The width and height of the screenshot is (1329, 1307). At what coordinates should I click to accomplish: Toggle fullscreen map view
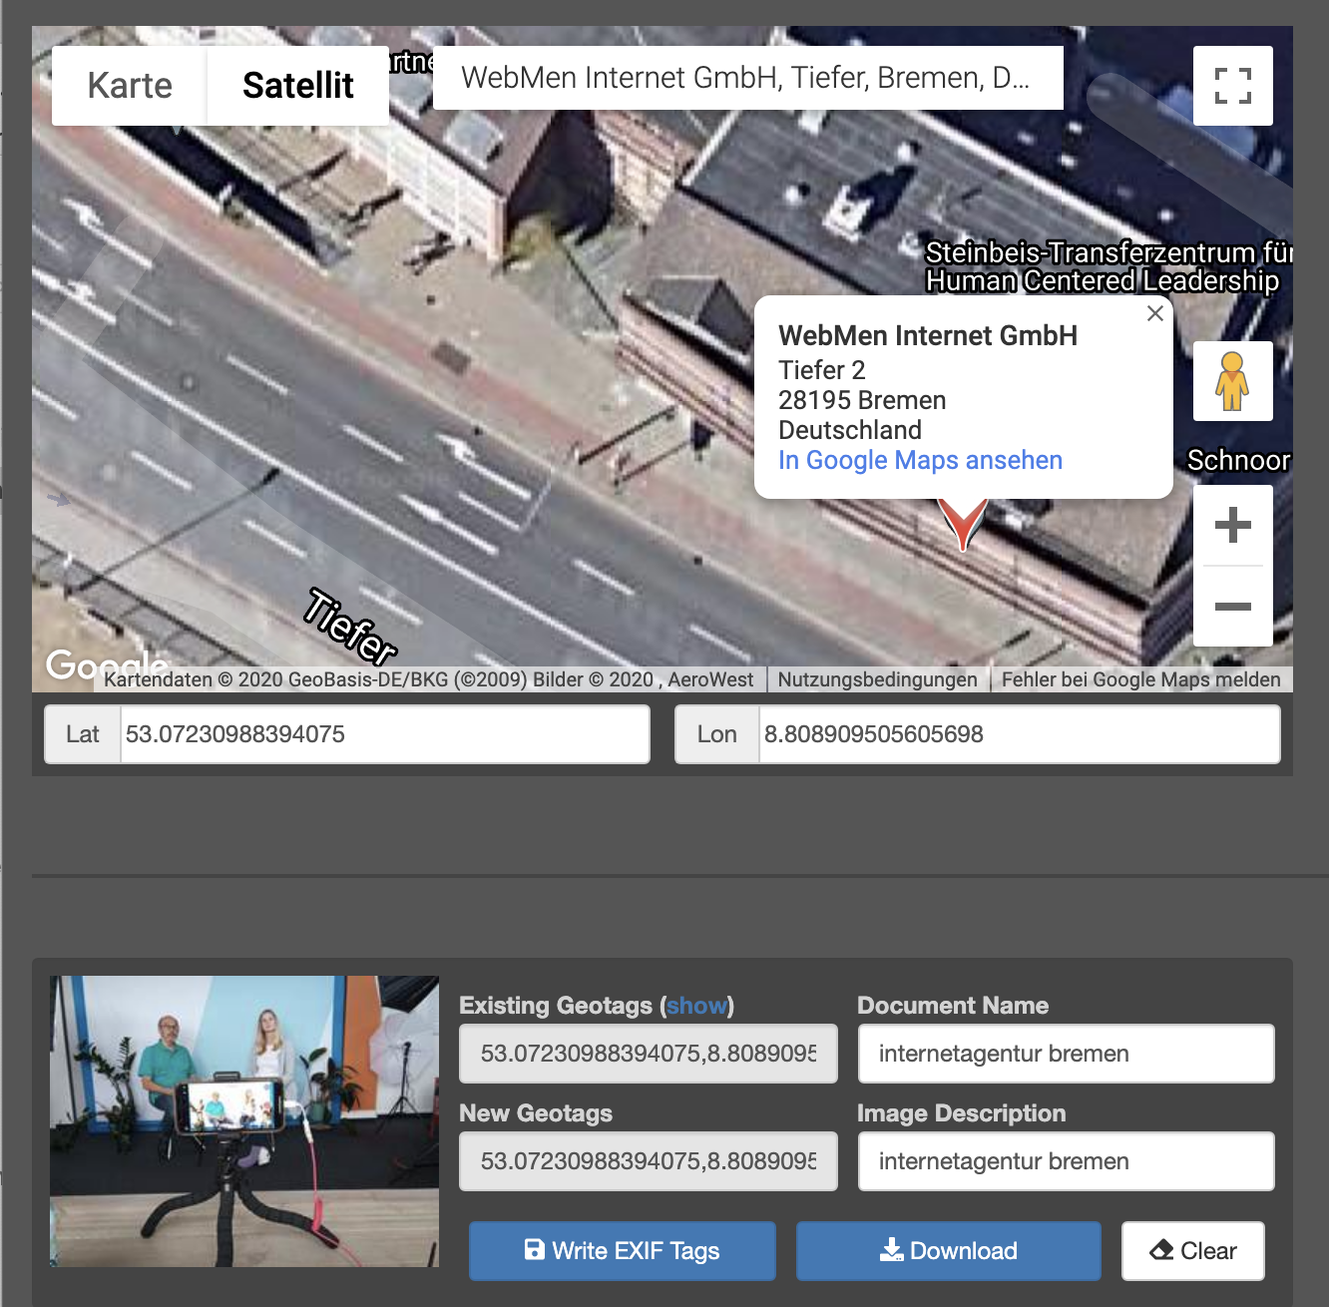pos(1233,86)
